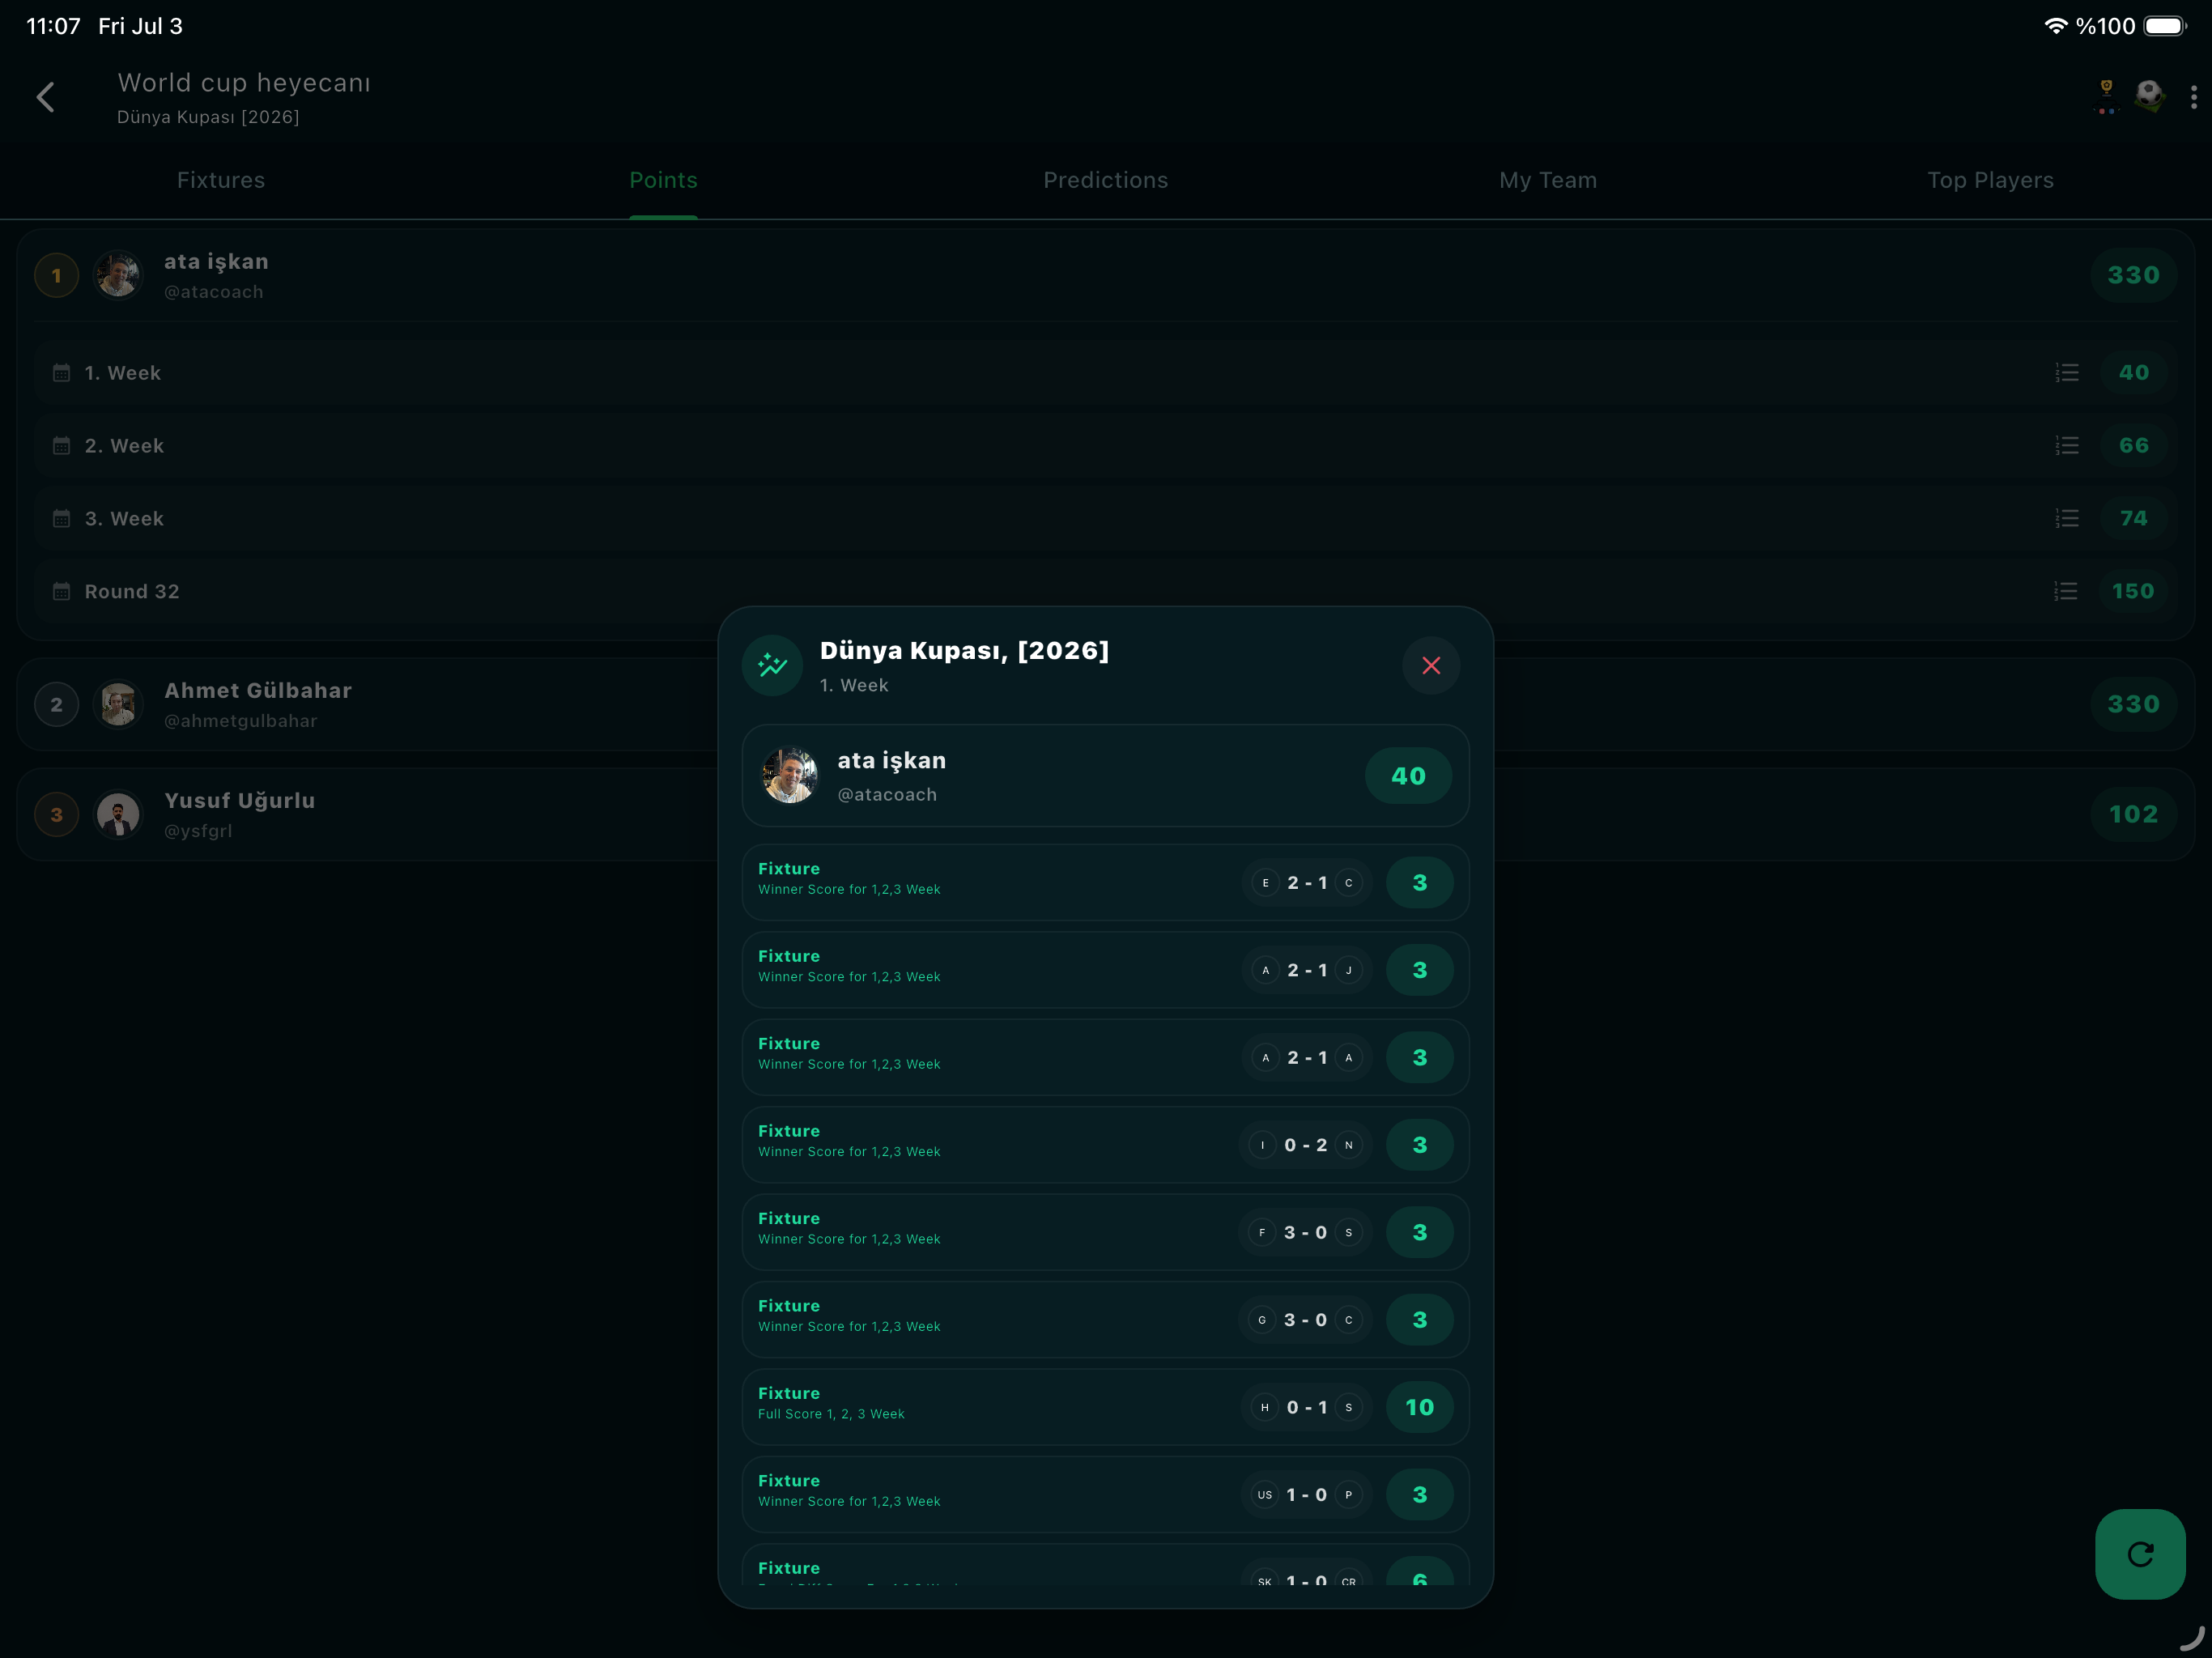
Task: Tap the battery indicator
Action: tap(2165, 26)
